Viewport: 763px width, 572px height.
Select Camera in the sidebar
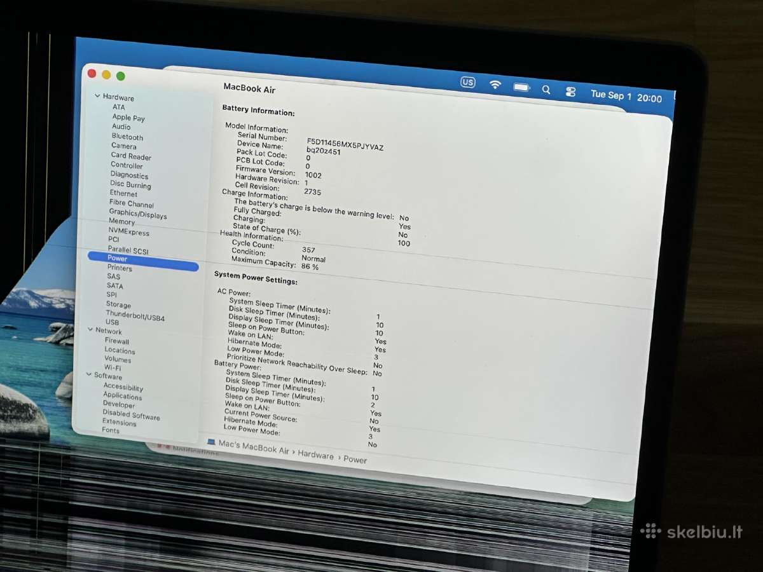point(123,146)
